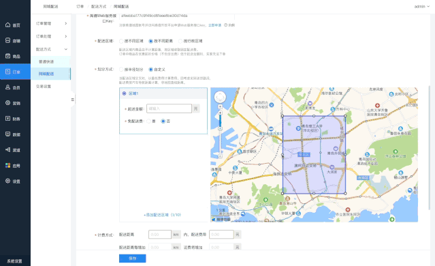
Task: Focus the 配送距离每增加 km input
Action: coord(160,247)
